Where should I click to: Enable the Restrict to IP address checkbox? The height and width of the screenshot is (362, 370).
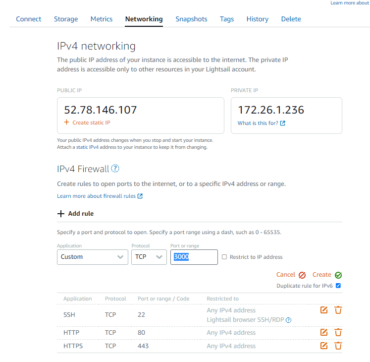pyautogui.click(x=224, y=257)
